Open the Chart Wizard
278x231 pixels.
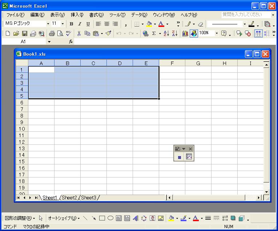[x=185, y=33]
